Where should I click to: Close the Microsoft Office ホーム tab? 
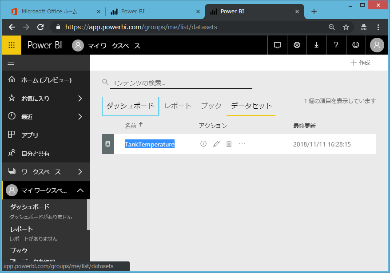99,12
